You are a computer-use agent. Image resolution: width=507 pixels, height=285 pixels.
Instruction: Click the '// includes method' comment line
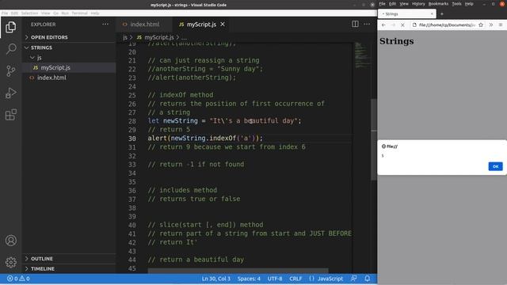pyautogui.click(x=182, y=190)
